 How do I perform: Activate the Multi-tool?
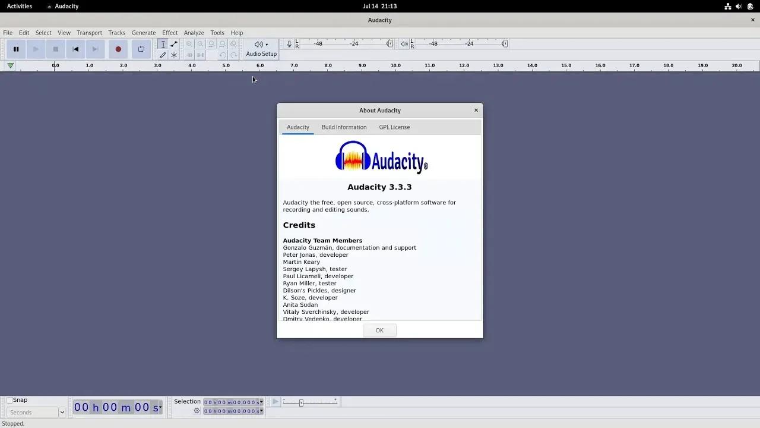point(174,55)
